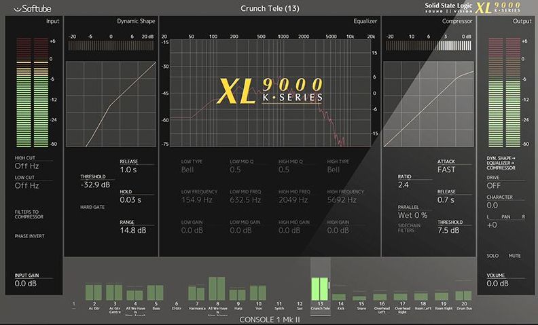This screenshot has width=538, height=325.
Task: Click the Dynamic Shape section header
Action: 136,21
